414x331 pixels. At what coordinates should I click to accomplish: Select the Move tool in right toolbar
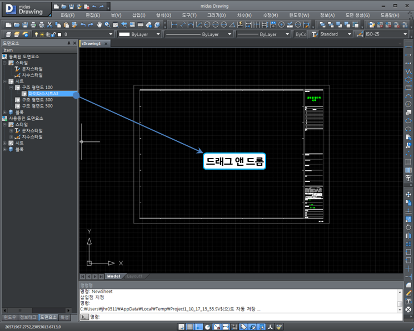tap(408, 195)
